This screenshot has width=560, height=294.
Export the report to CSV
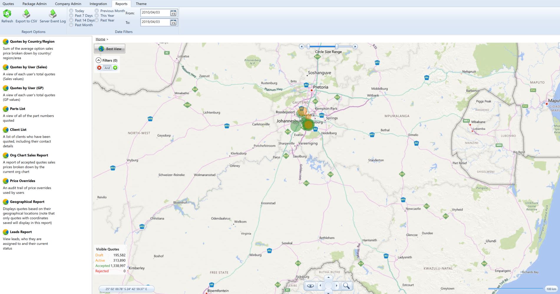point(26,14)
